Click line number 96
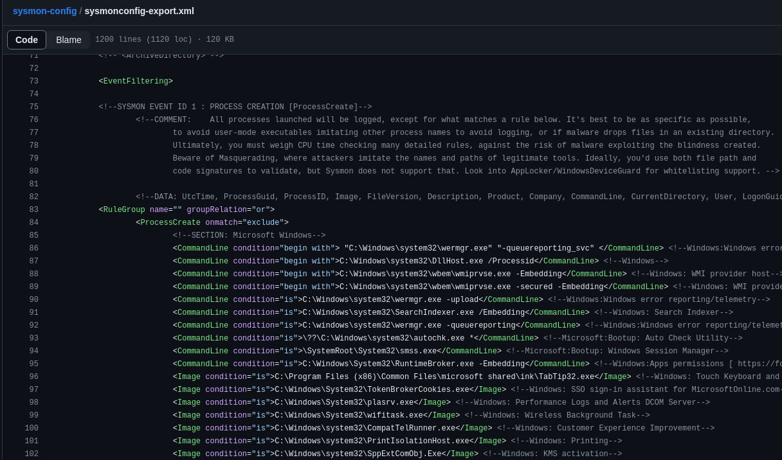782x460 pixels. pos(33,377)
